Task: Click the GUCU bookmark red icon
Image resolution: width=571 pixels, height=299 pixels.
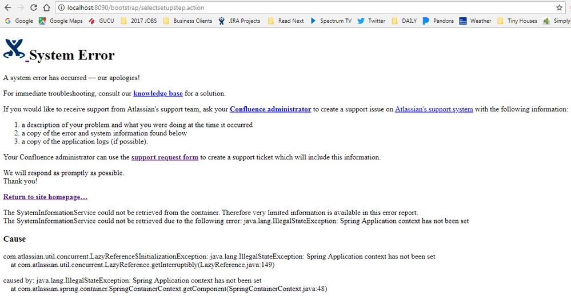Action: (x=92, y=21)
